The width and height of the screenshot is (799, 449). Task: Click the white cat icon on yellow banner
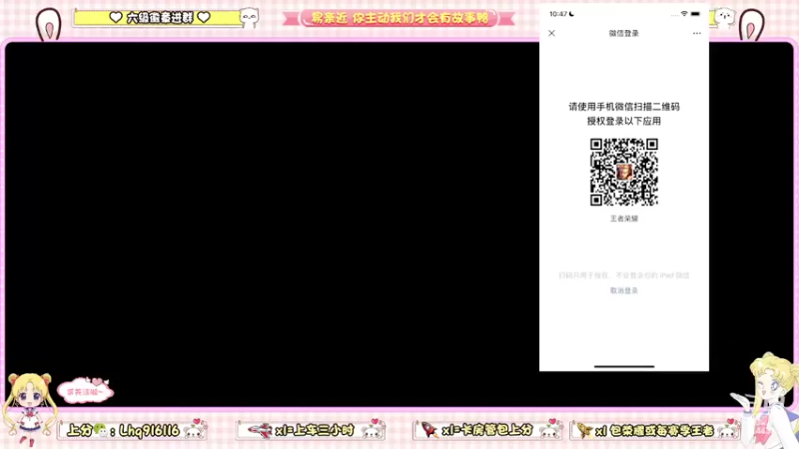(249, 17)
